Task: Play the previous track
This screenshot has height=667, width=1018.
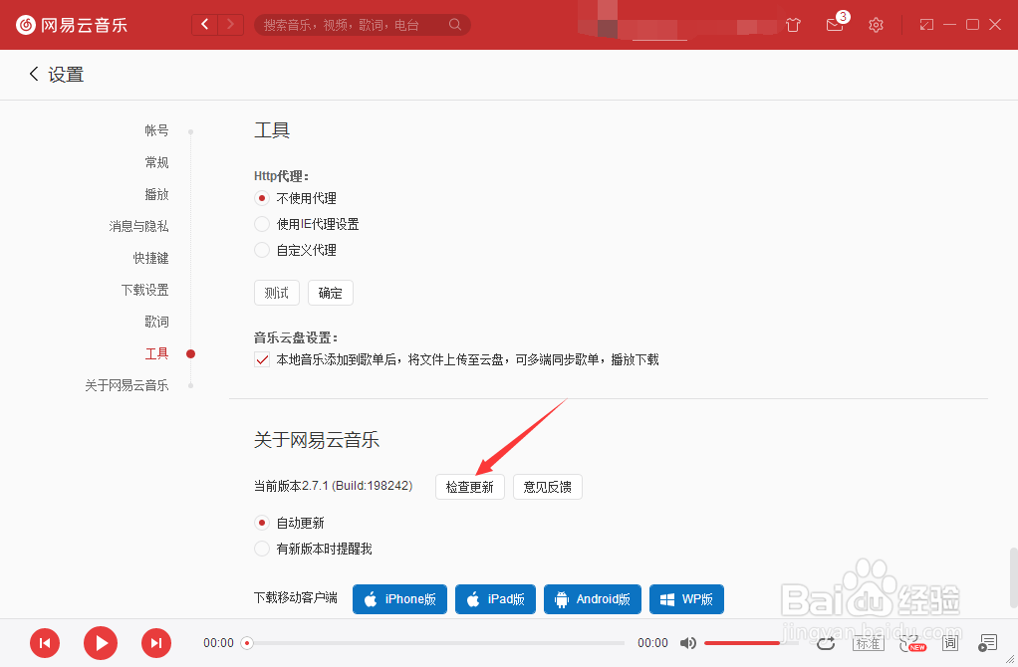Action: coord(45,643)
